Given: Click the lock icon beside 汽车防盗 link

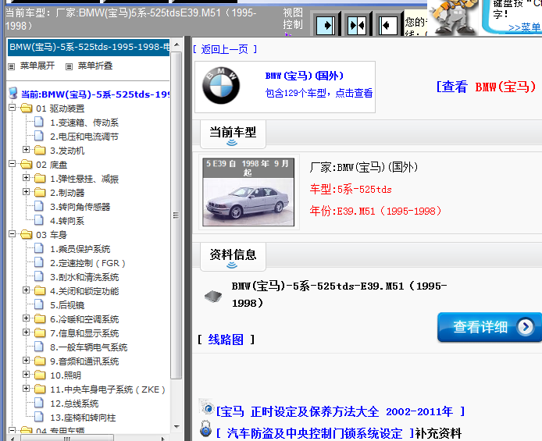Looking at the screenshot, I should 205,429.
